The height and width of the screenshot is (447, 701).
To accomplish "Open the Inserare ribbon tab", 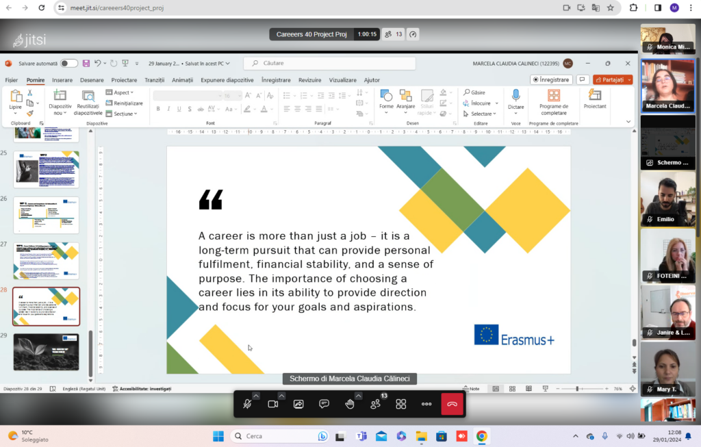I will tap(62, 80).
